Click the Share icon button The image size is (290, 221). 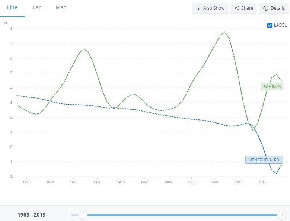pyautogui.click(x=244, y=8)
